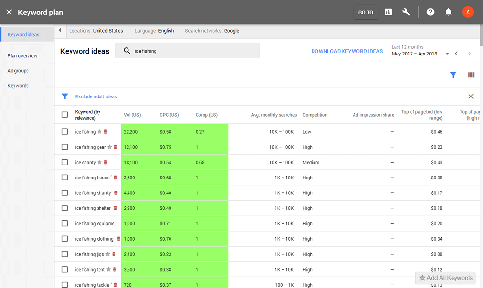Image resolution: width=483 pixels, height=288 pixels.
Task: Check the ice fishing house checkbox
Action: point(65,178)
